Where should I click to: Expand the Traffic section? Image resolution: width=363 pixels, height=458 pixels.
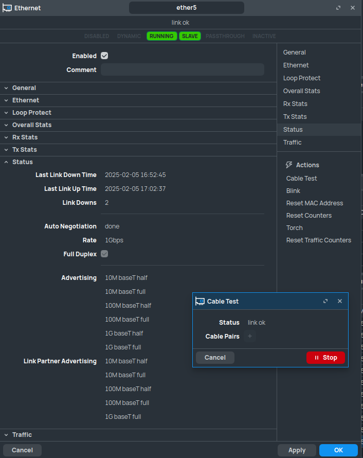click(22, 435)
